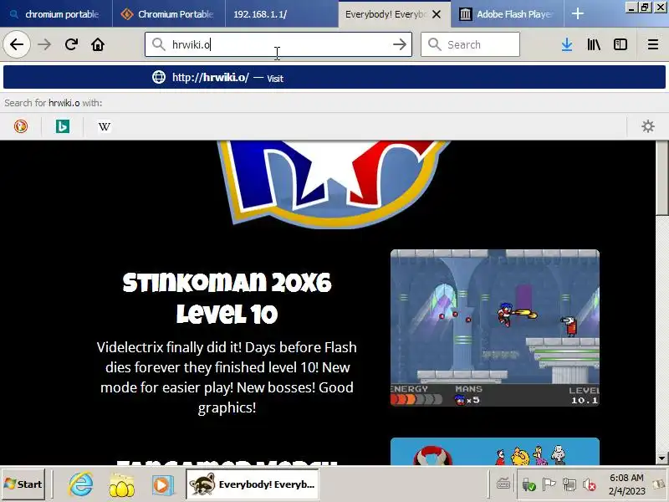Launch Windows Media Player from taskbar
Image resolution: width=669 pixels, height=502 pixels.
(162, 485)
